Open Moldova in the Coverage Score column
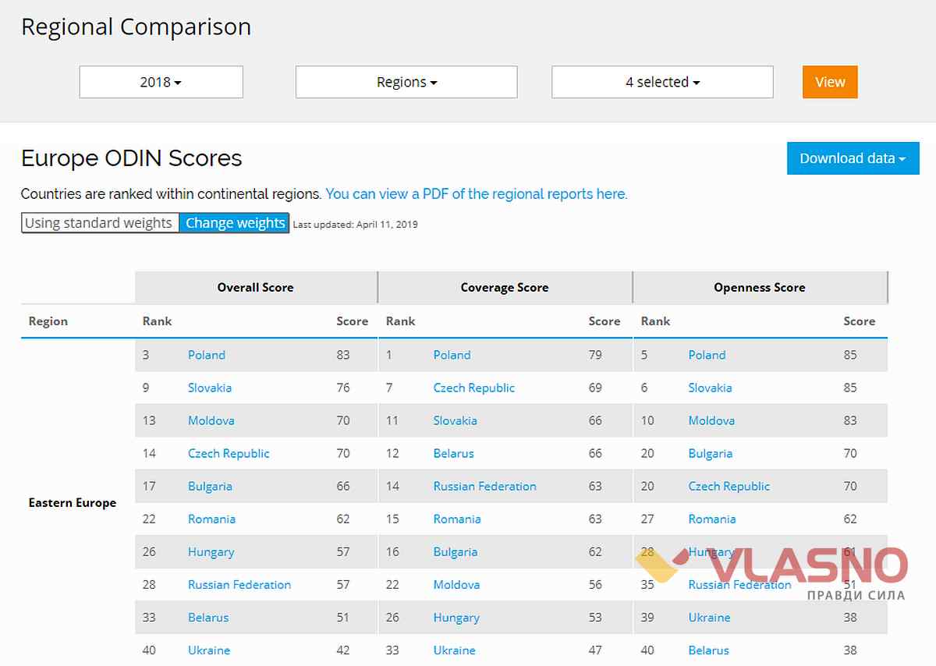The width and height of the screenshot is (936, 666). 457,585
